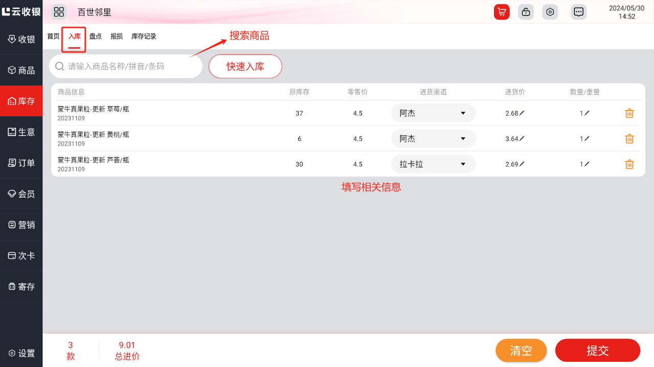Remove the 芦荟/瓶 row with trash icon
This screenshot has width=654, height=367.
point(629,164)
